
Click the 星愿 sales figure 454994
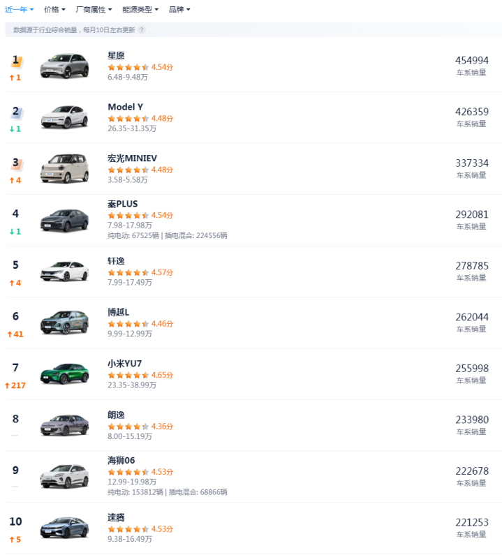point(471,61)
